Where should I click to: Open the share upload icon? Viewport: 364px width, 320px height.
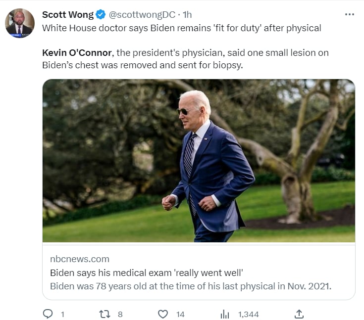[299, 314]
